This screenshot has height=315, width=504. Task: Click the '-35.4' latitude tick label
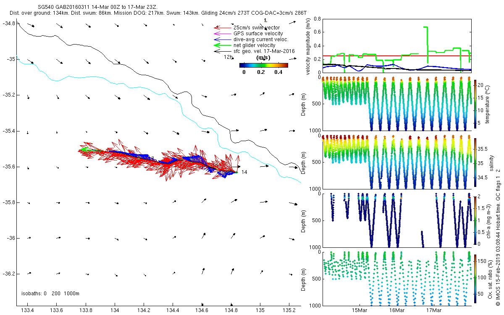[9, 131]
